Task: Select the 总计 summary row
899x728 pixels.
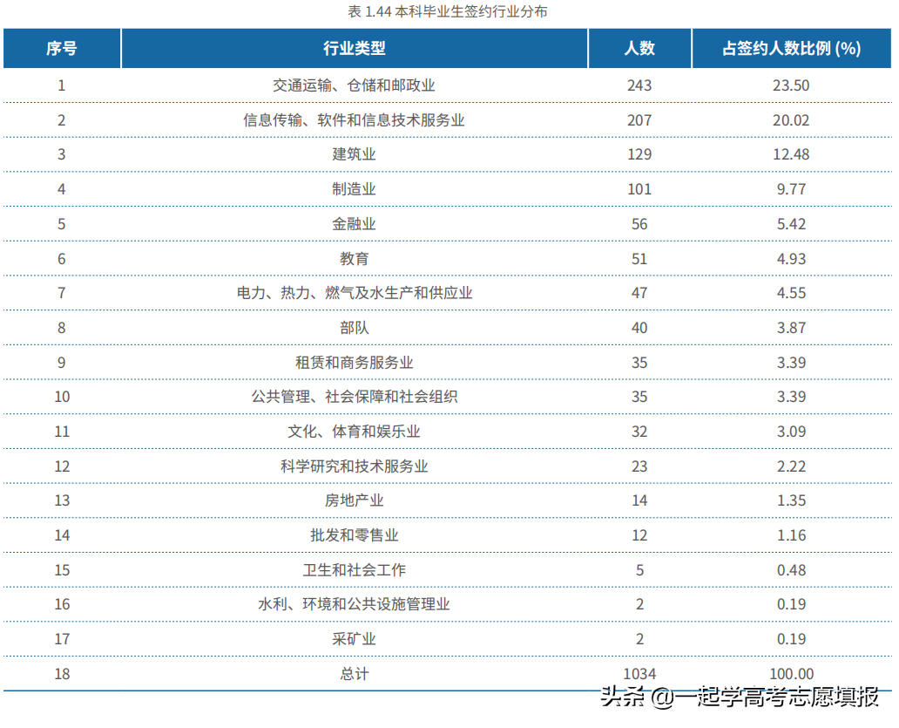Action: pos(354,673)
